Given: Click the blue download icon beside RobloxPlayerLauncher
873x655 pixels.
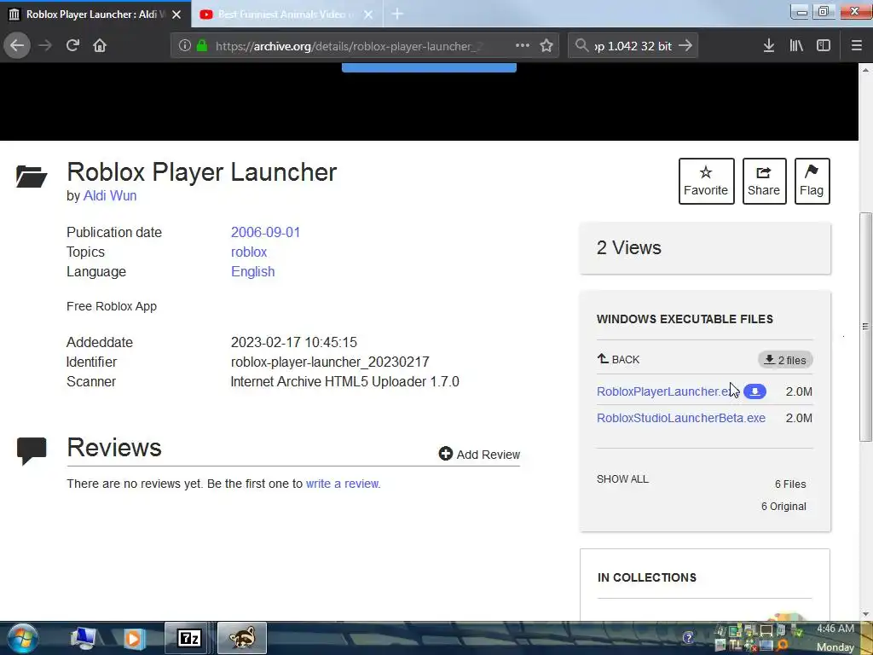Looking at the screenshot, I should (755, 391).
